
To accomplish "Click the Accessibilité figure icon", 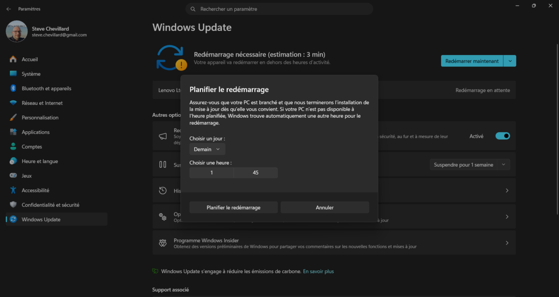I will [13, 190].
